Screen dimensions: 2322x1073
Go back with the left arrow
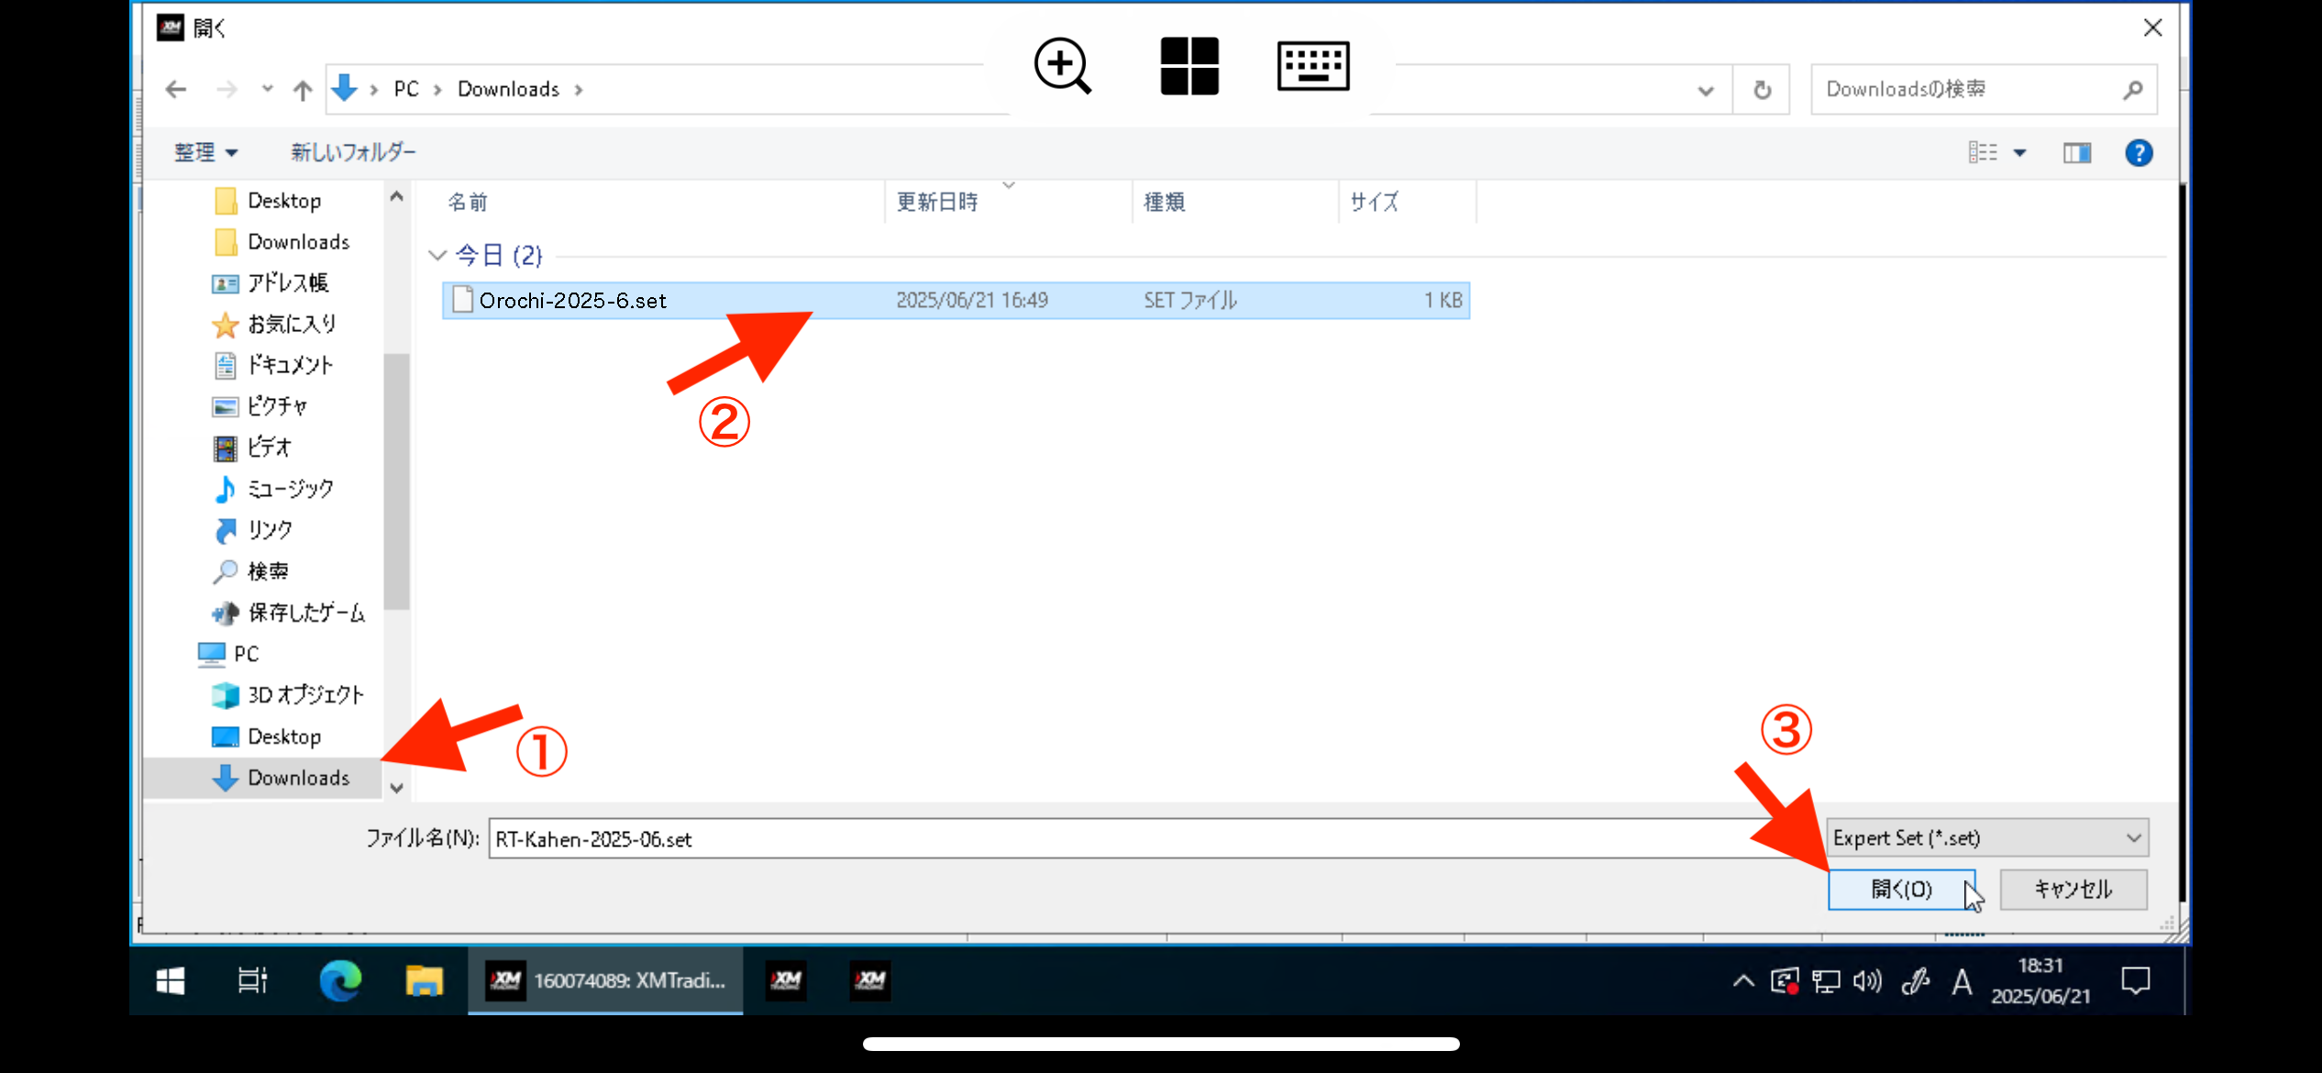click(176, 90)
